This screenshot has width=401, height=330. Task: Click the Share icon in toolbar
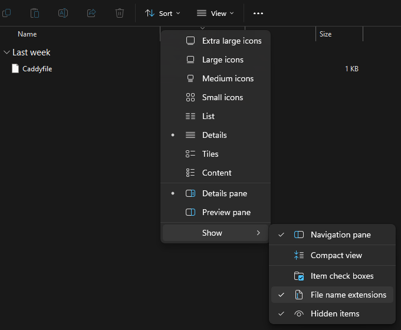tap(91, 13)
